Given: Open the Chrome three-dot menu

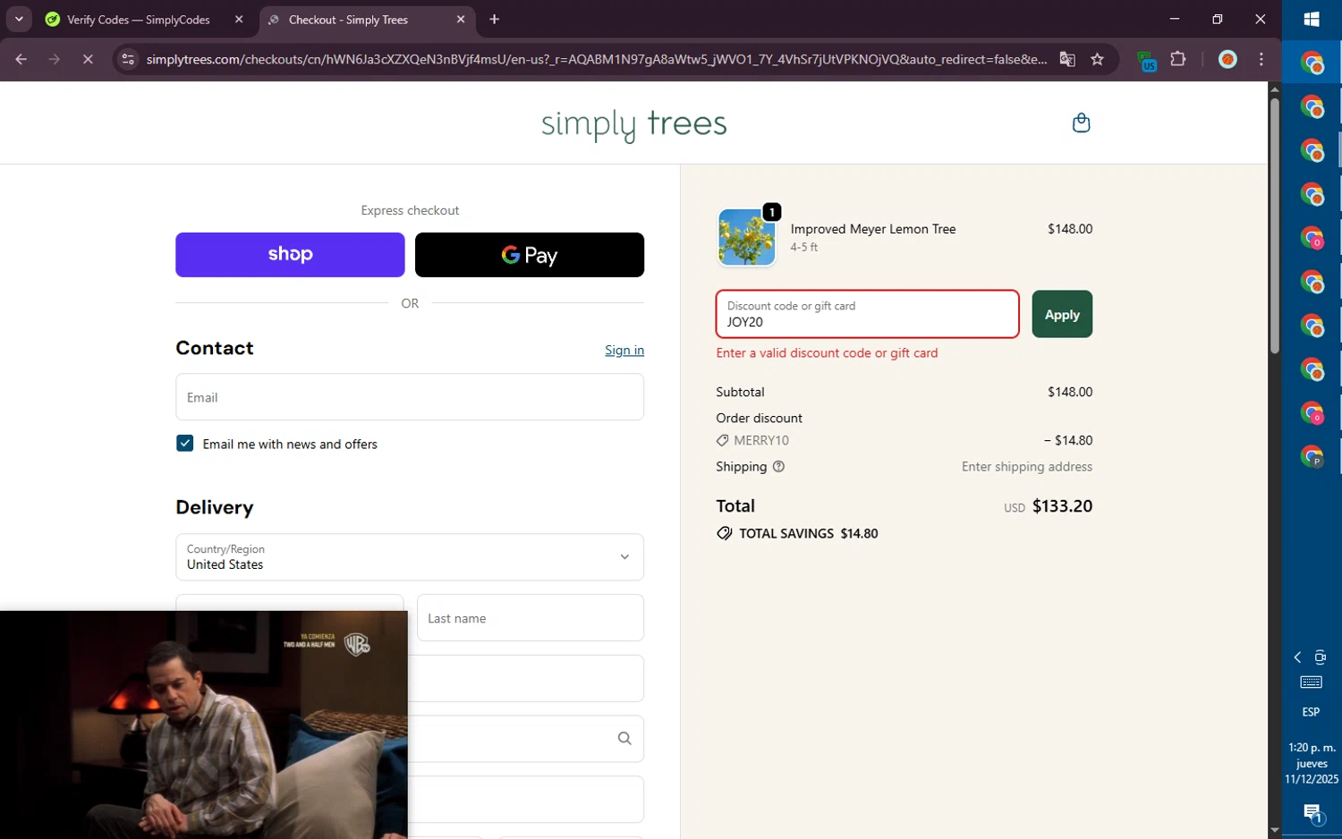Looking at the screenshot, I should coord(1261,59).
